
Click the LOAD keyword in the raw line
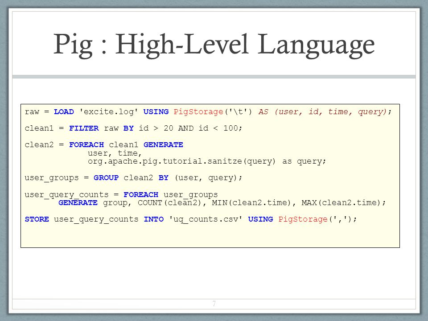point(64,112)
